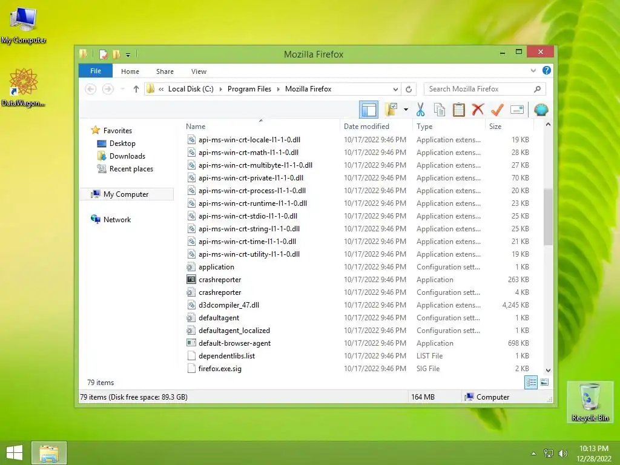Image resolution: width=620 pixels, height=465 pixels.
Task: Expand the folder options dropdown arrow
Action: click(406, 110)
